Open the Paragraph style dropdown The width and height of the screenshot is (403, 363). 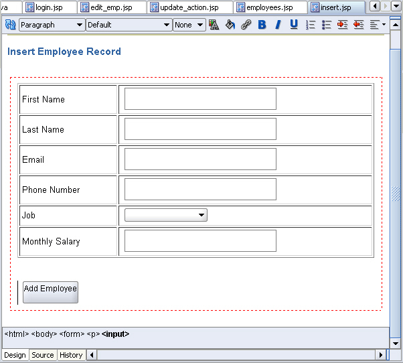[52, 25]
